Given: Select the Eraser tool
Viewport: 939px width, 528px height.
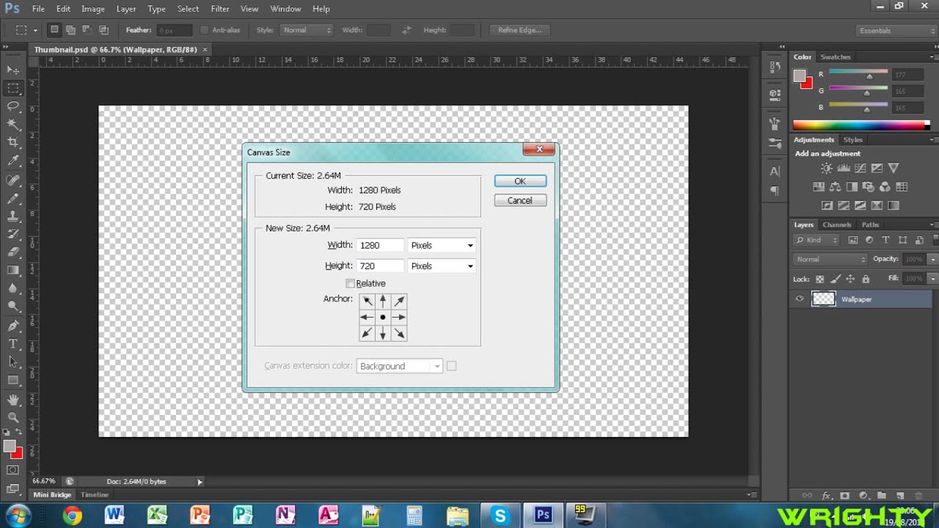Looking at the screenshot, I should (13, 252).
